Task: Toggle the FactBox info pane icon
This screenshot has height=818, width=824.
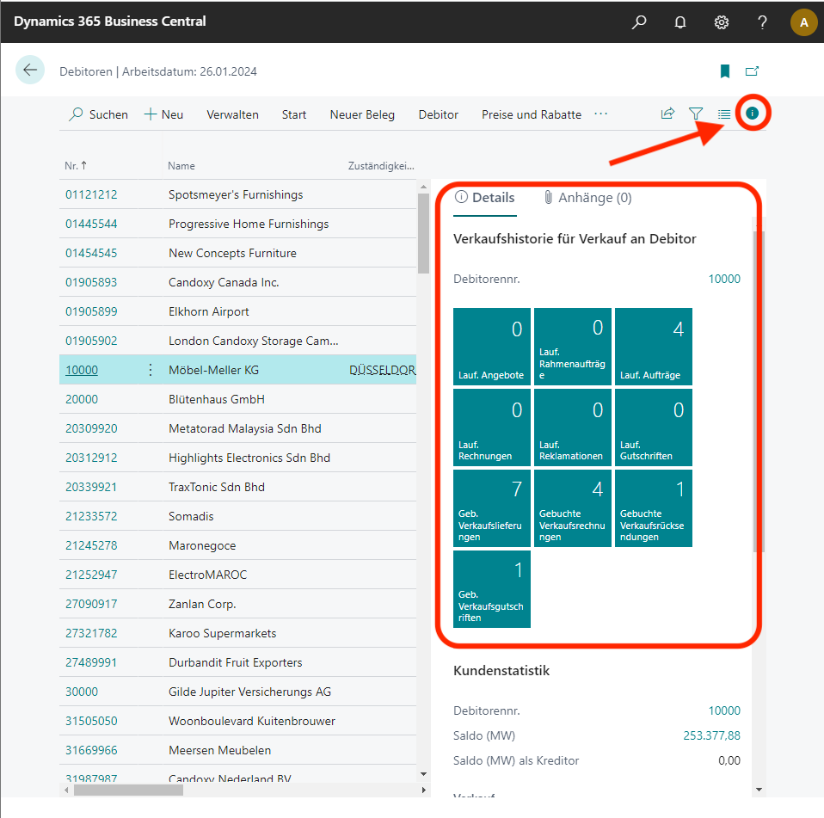Action: tap(752, 113)
